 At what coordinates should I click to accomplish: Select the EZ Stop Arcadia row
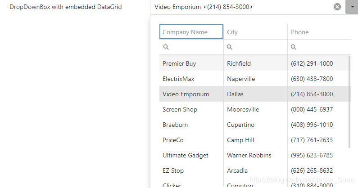point(173,170)
